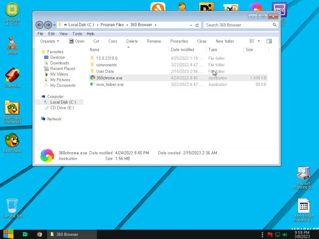Open the Help menu
This screenshot has width=319, height=239.
(x=91, y=34)
